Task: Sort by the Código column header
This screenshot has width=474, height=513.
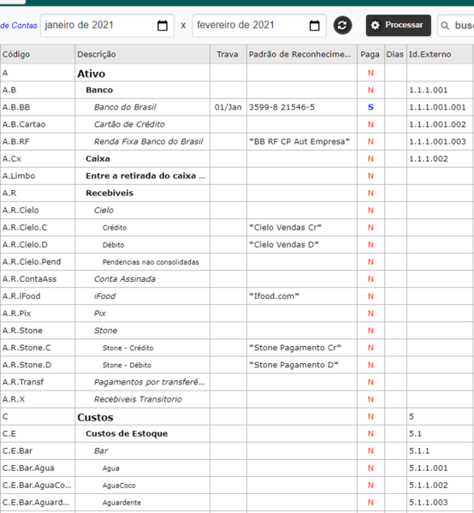Action: (x=38, y=54)
